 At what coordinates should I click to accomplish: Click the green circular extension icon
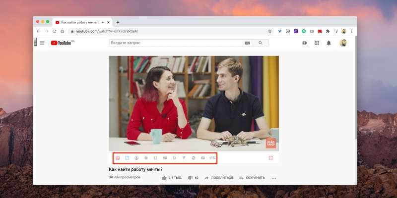point(304,31)
